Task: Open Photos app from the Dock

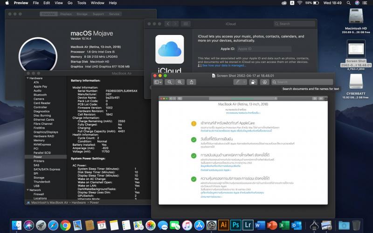Action: (x=151, y=225)
